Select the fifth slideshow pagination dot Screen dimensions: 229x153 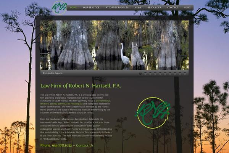[160, 73]
